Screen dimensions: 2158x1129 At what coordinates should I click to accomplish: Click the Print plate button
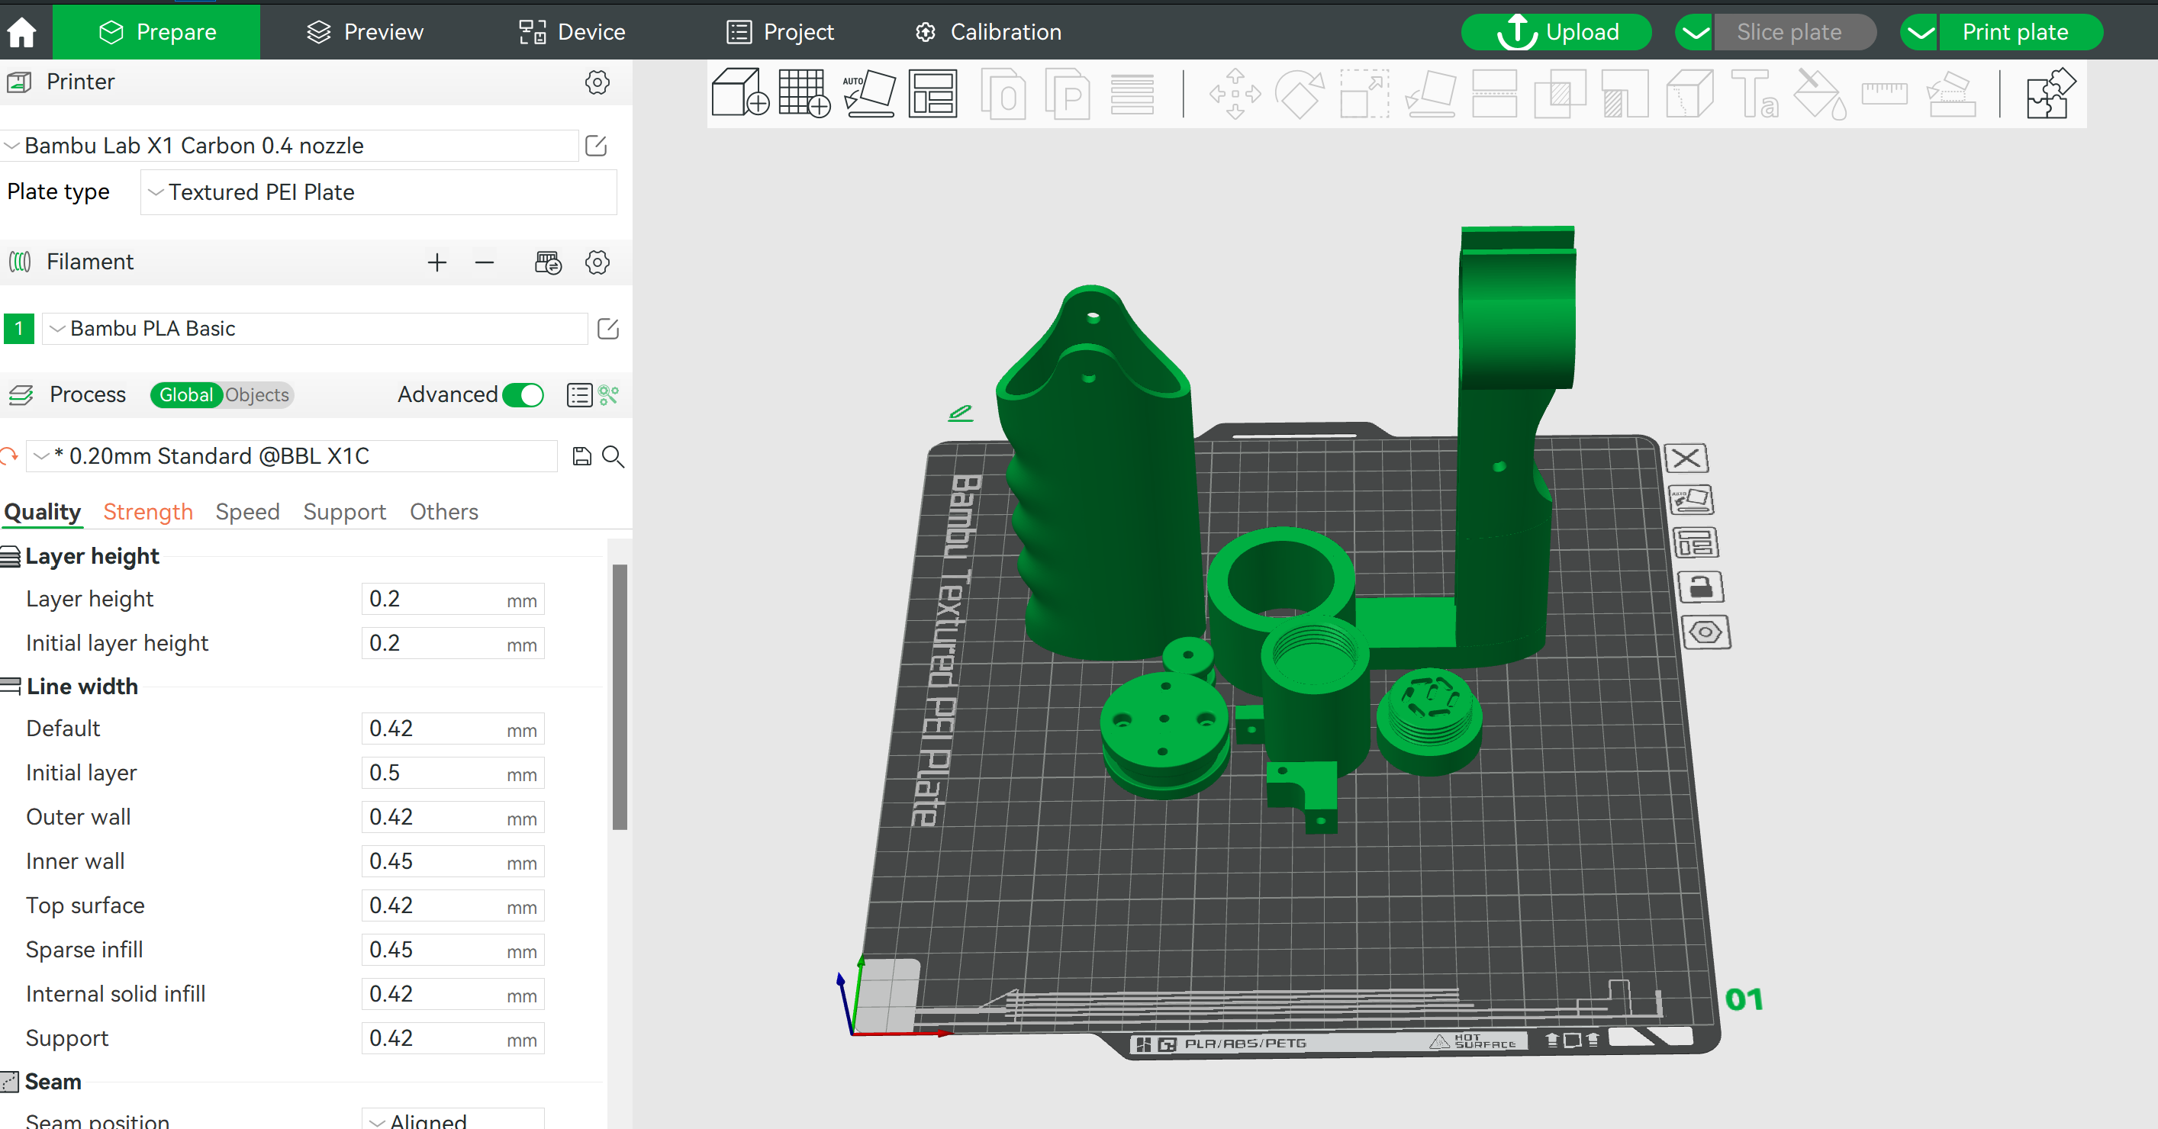[x=2021, y=33]
